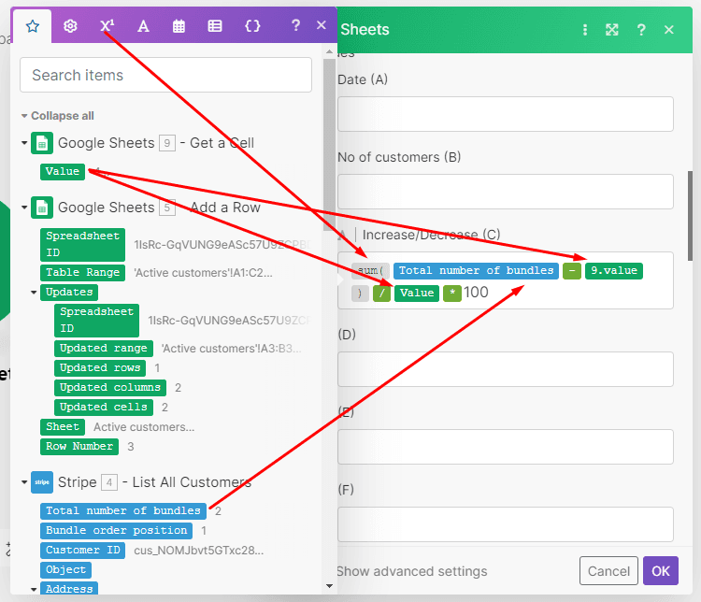This screenshot has width=701, height=602.
Task: Click scroll down arrow of items list
Action: coord(330,586)
